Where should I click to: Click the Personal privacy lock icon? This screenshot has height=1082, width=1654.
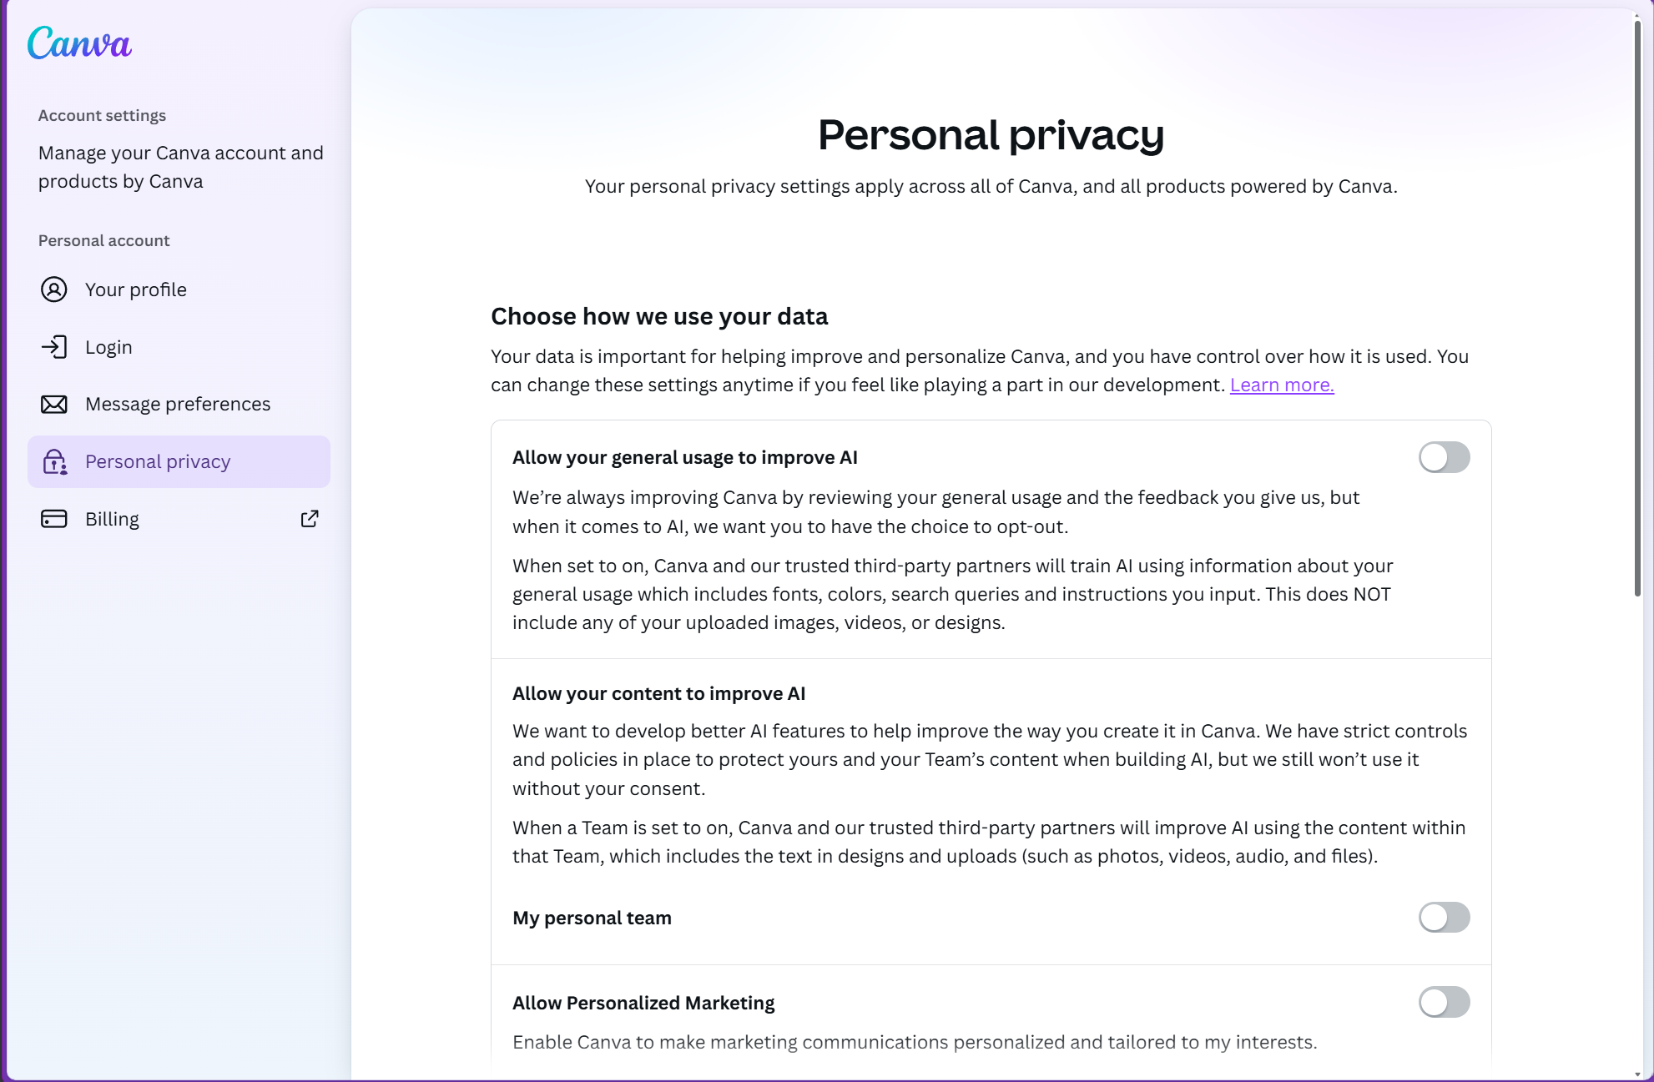point(54,462)
